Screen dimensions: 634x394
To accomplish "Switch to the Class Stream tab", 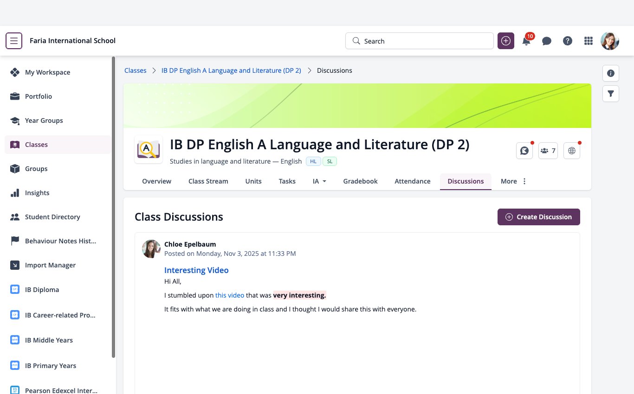I will tap(208, 181).
